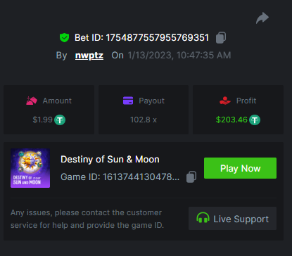Select the Bet ID number text
This screenshot has height=256, width=292.
[x=158, y=38]
